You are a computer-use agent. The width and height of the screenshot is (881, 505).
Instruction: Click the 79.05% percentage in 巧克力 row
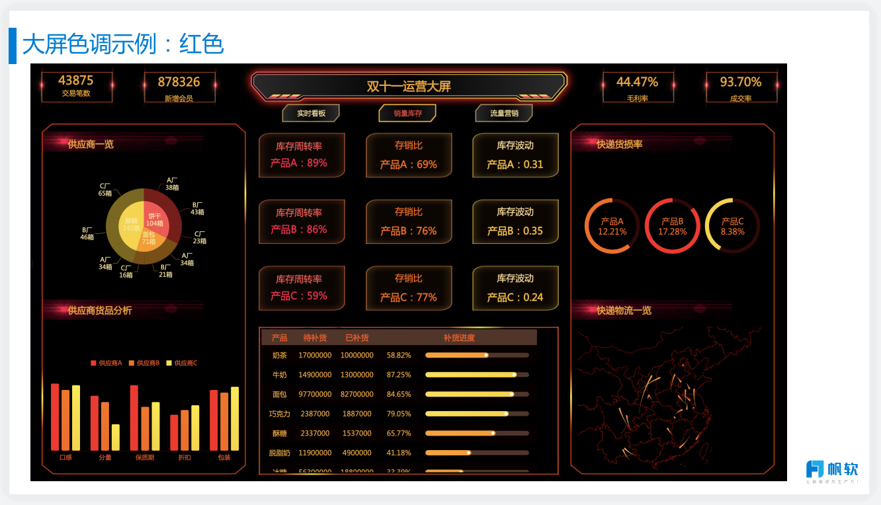click(399, 414)
